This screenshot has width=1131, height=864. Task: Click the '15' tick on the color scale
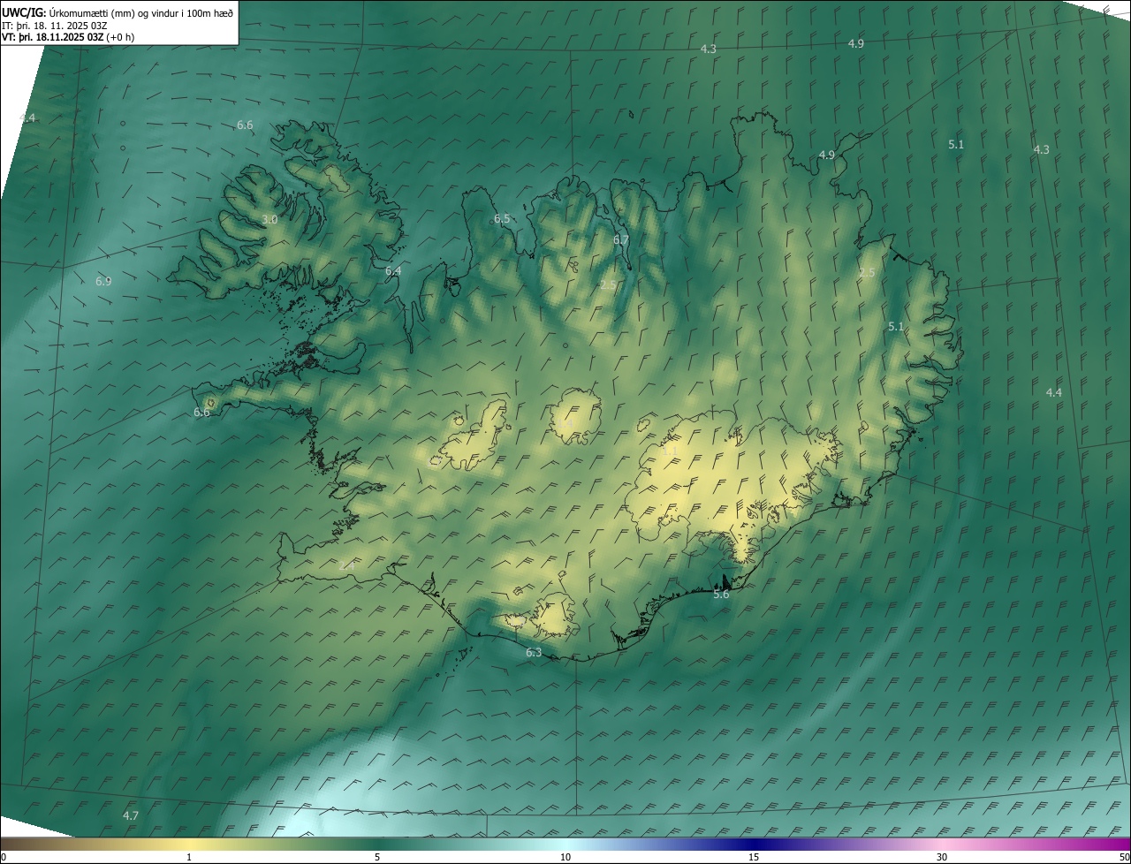pos(754,858)
